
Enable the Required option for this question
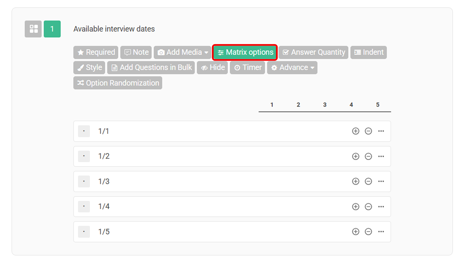tap(95, 52)
